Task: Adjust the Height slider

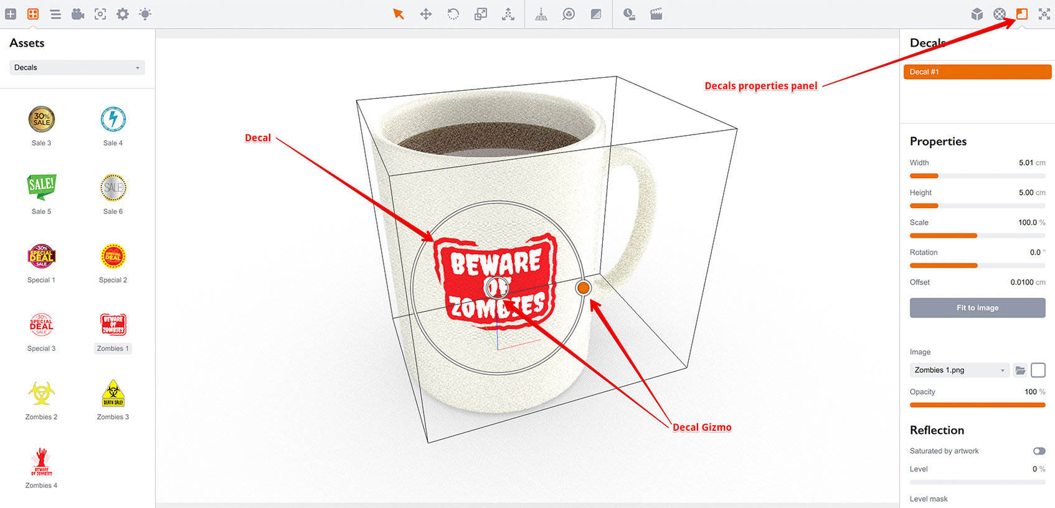Action: point(978,206)
